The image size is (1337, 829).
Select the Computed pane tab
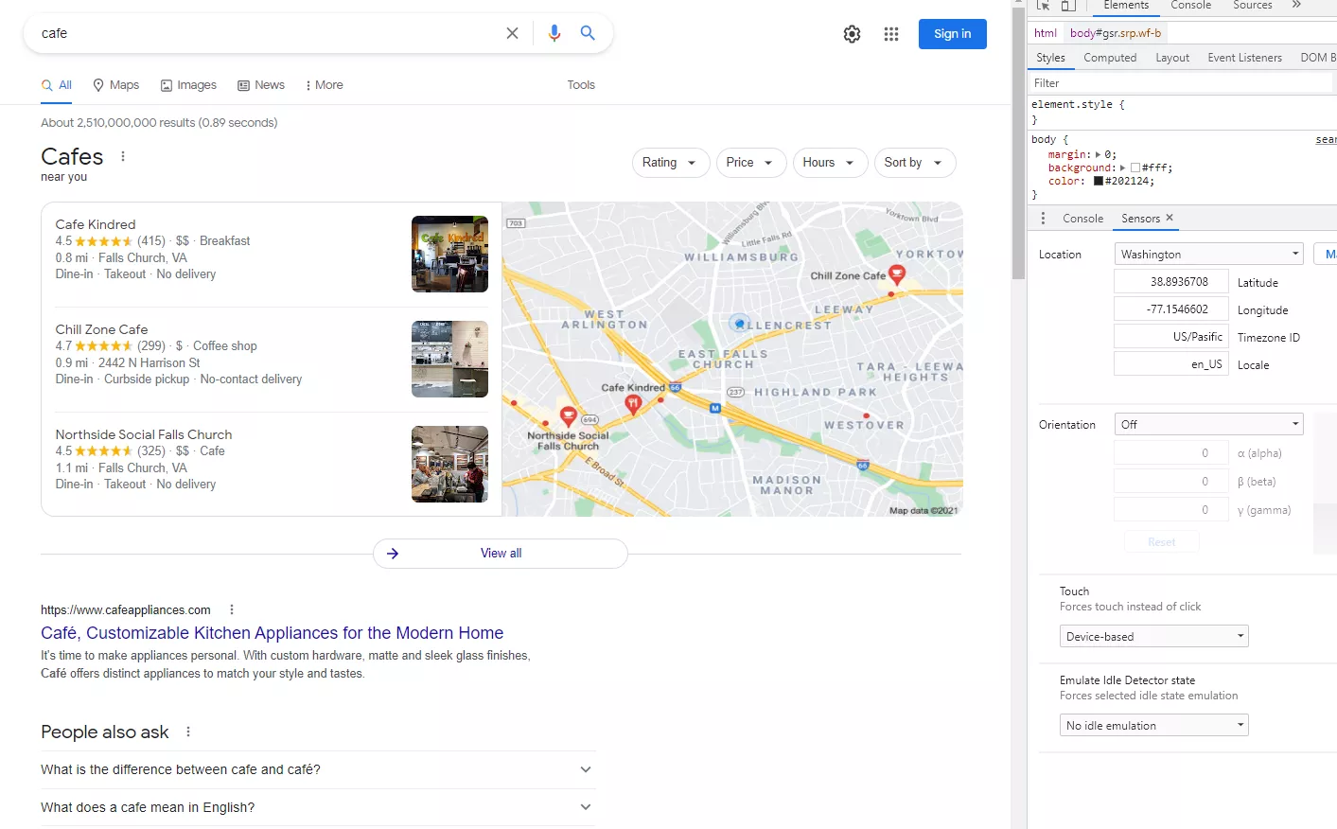1110,58
